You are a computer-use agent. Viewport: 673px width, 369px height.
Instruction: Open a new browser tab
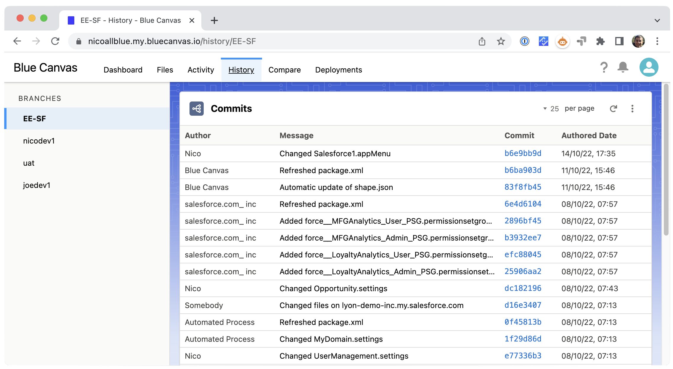214,20
